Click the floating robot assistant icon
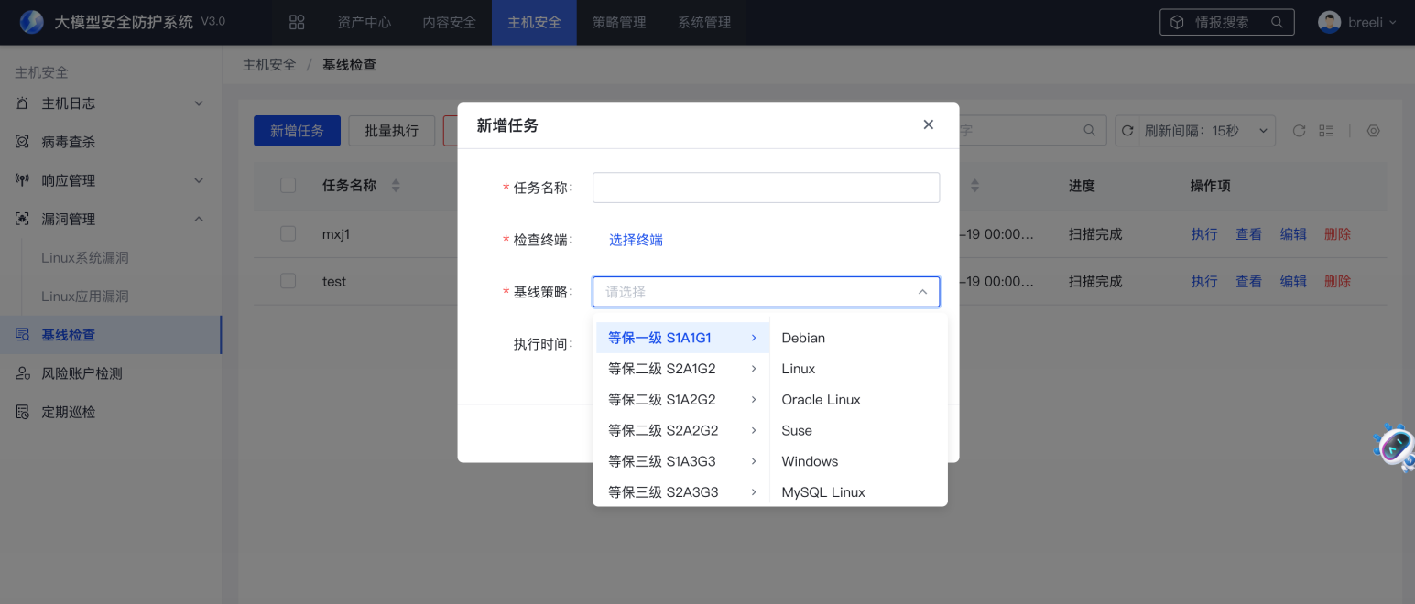 1395,448
